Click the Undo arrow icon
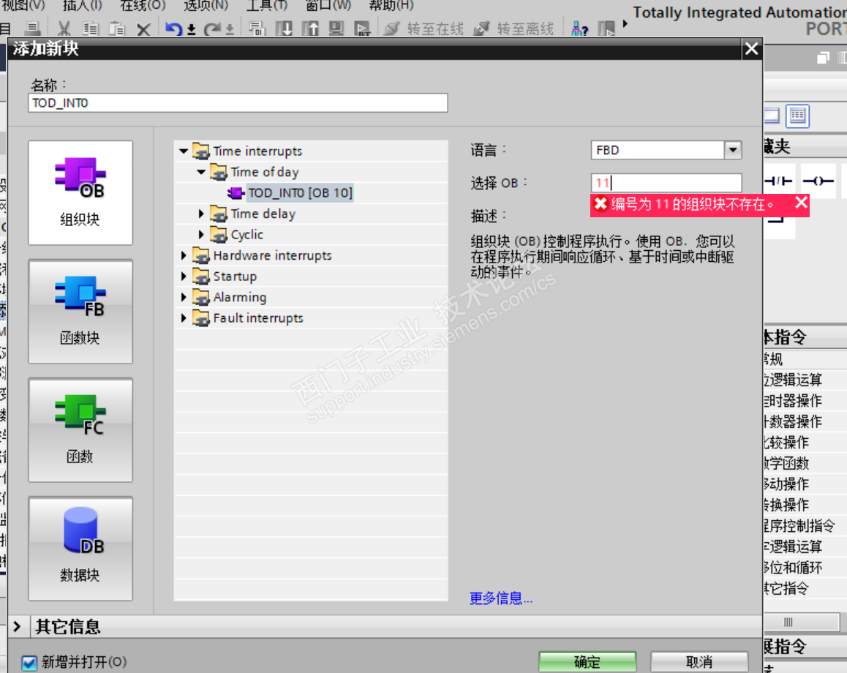 174,29
